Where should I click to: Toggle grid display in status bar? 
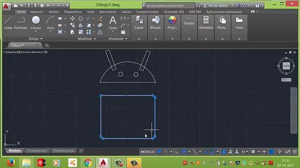[x=159, y=152]
